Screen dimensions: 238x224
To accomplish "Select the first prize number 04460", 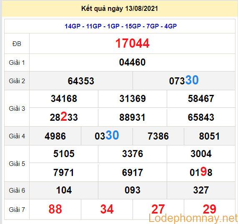I will tap(133, 62).
